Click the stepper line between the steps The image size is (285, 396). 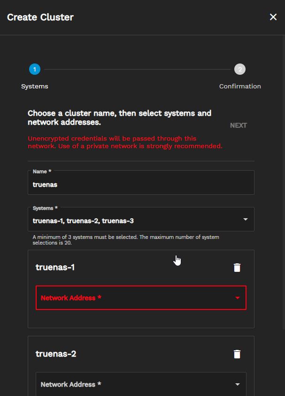[137, 69]
